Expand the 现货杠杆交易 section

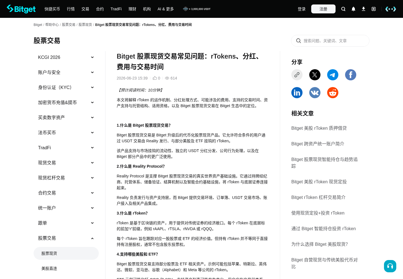point(66,178)
